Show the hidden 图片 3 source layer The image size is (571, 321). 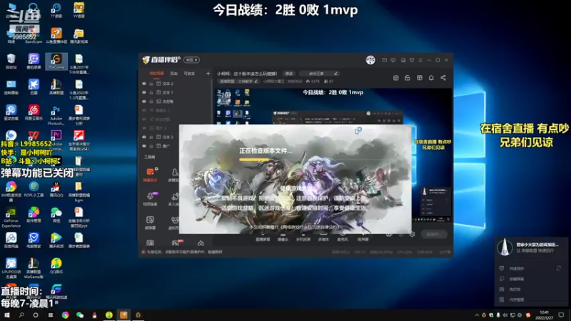click(144, 128)
